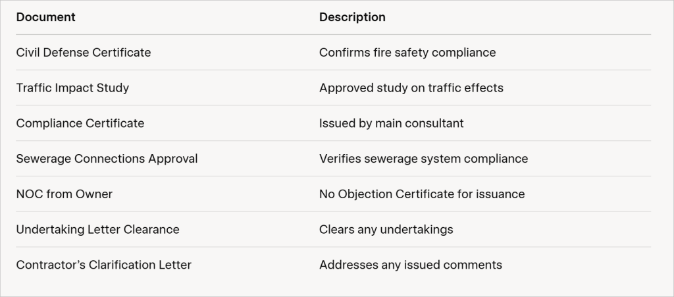Click Confirms fire safety compliance text
674x297 pixels.
(x=407, y=53)
